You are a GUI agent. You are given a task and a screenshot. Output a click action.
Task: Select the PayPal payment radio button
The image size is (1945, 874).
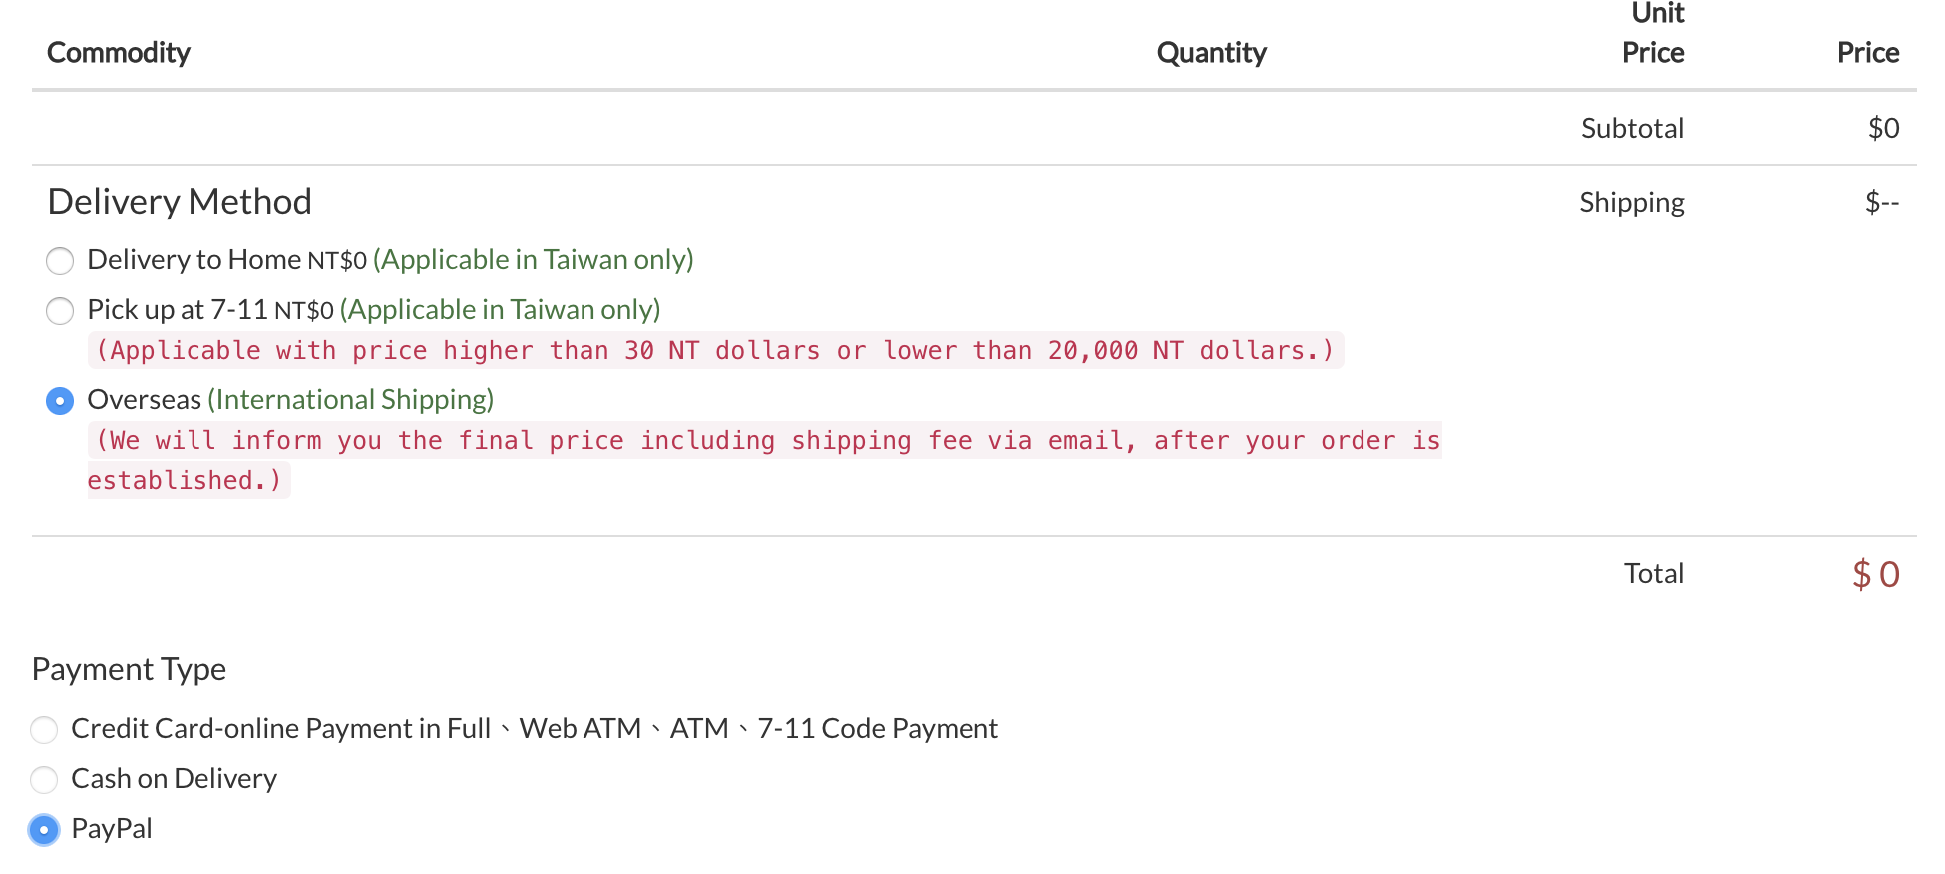pyautogui.click(x=44, y=830)
